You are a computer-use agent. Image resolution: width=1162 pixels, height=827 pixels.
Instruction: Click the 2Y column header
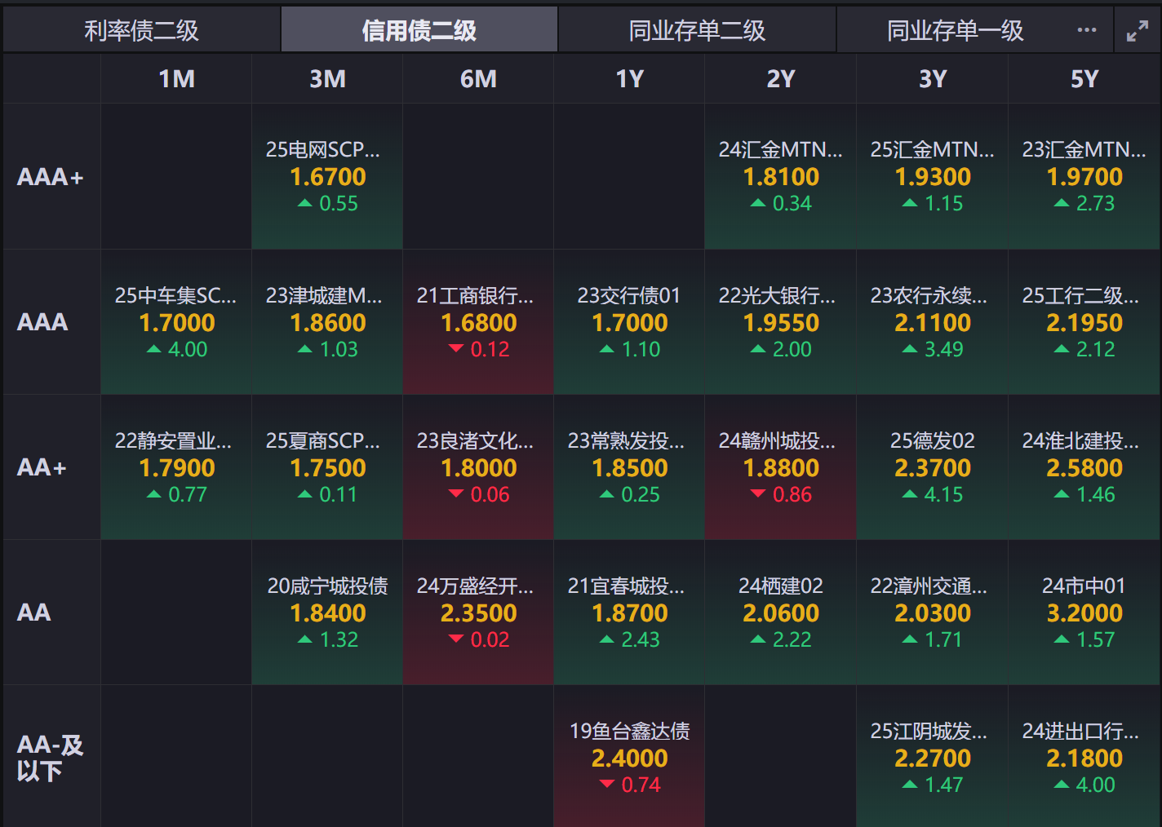781,79
